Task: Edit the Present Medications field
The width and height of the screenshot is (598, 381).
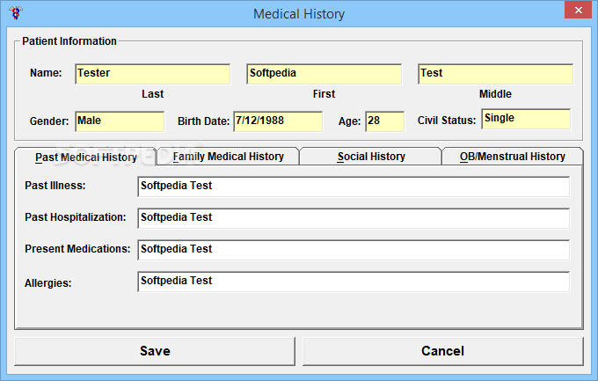Action: coord(353,250)
